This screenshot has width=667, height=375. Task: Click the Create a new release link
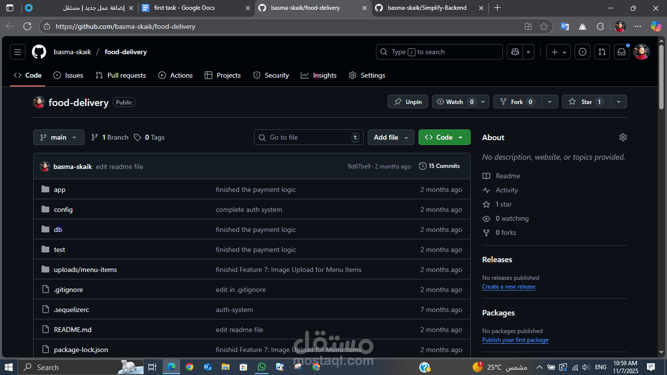[508, 287]
